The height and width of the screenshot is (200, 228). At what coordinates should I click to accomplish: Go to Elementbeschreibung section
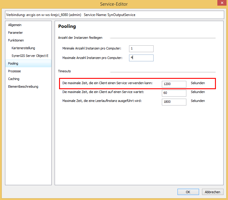pos(23,87)
